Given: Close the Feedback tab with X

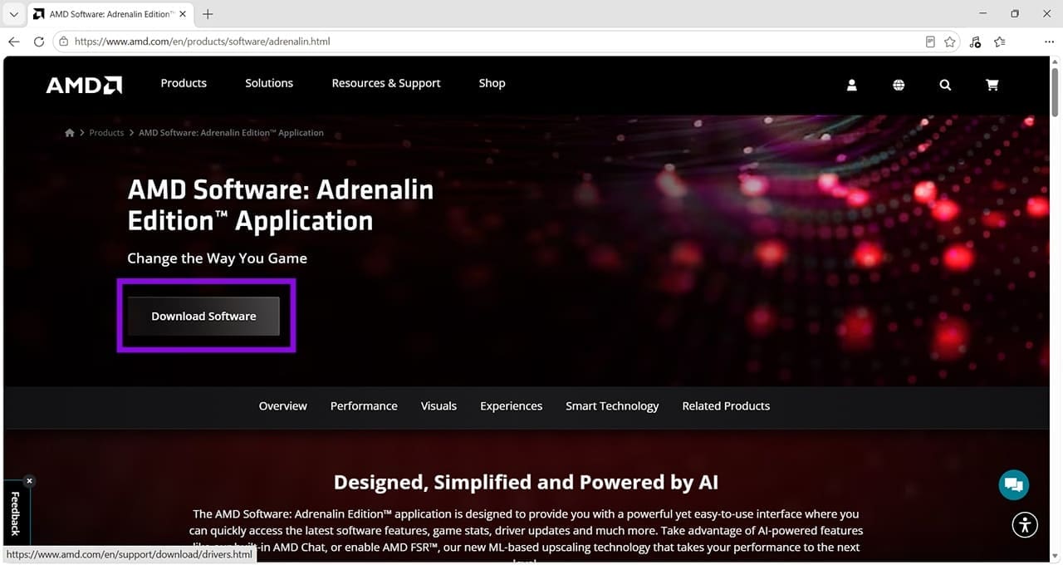Looking at the screenshot, I should point(29,480).
